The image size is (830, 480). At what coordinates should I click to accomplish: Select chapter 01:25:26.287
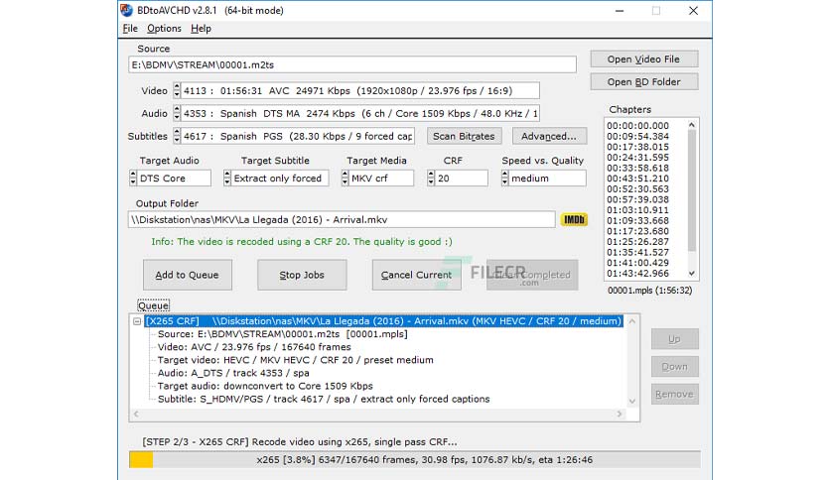(x=637, y=242)
